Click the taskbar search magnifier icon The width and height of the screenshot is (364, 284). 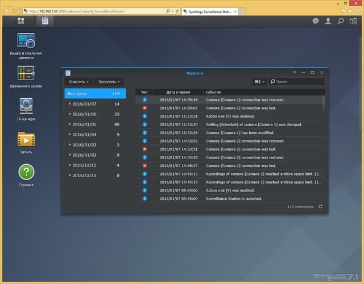(341, 21)
